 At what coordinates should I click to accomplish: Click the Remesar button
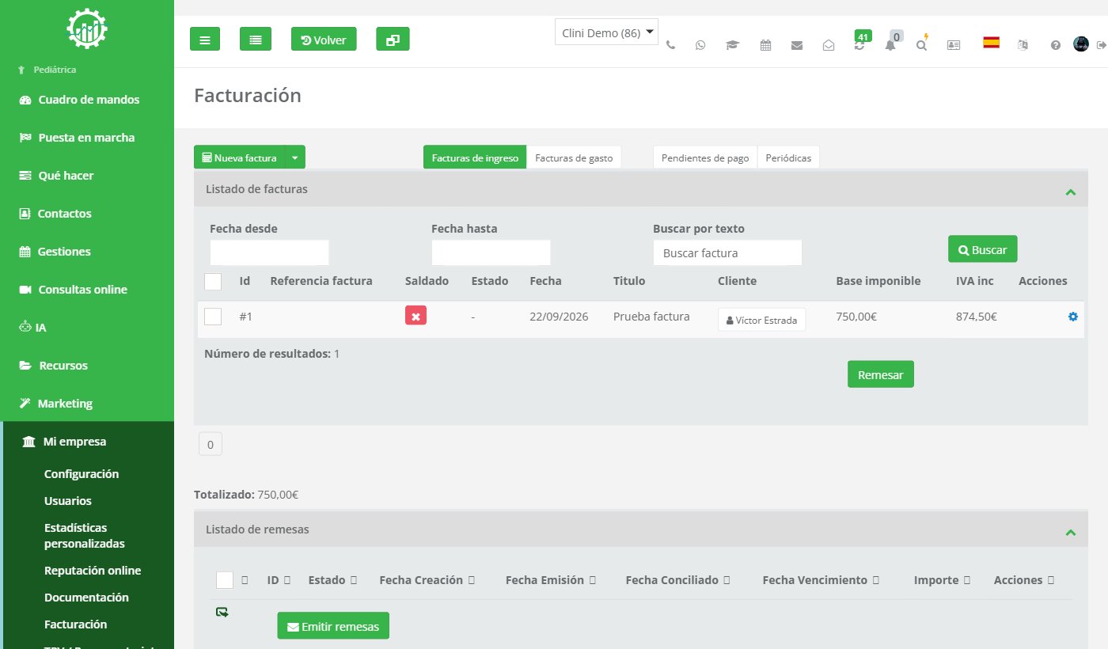(880, 374)
